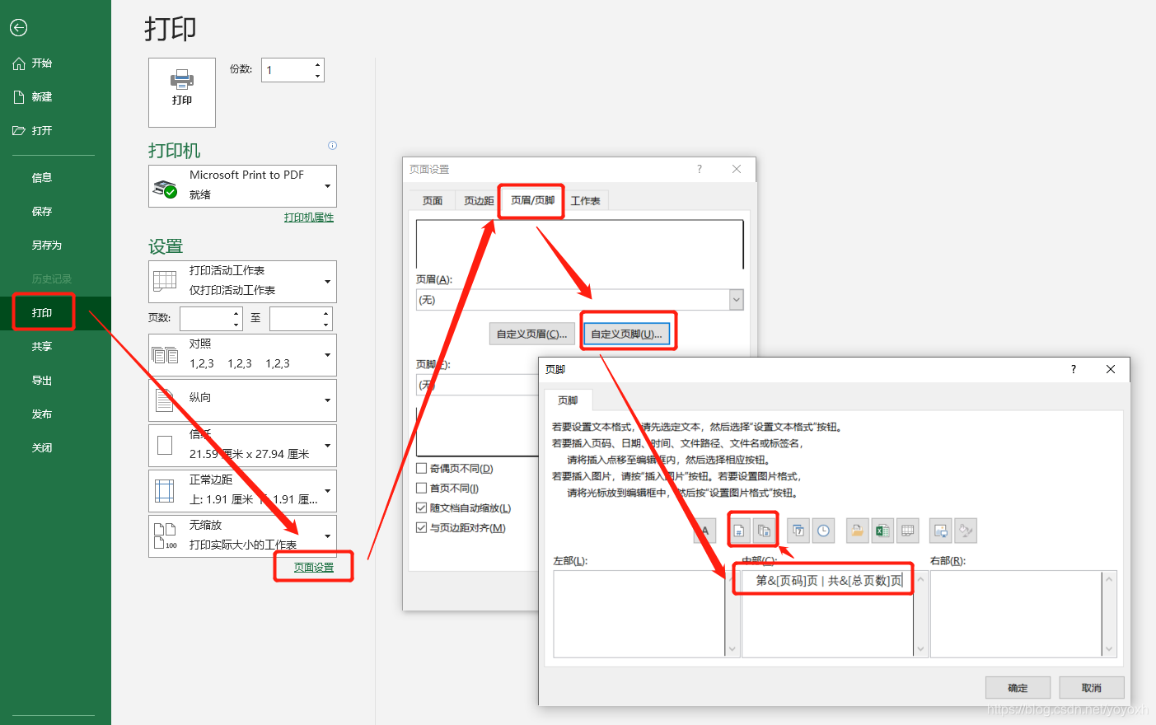Click the printer status icon with checkmark

pyautogui.click(x=165, y=189)
